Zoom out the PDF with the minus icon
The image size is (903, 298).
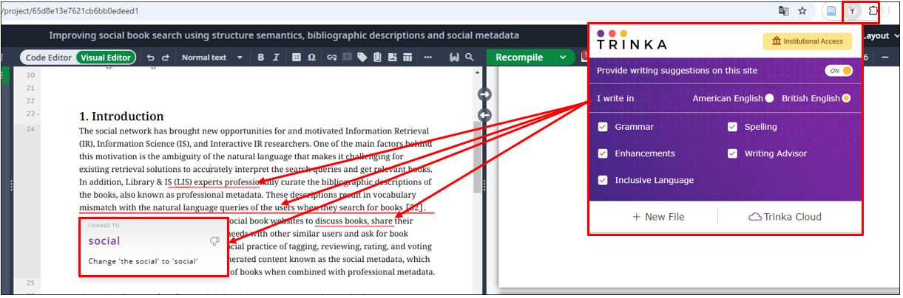(x=885, y=58)
